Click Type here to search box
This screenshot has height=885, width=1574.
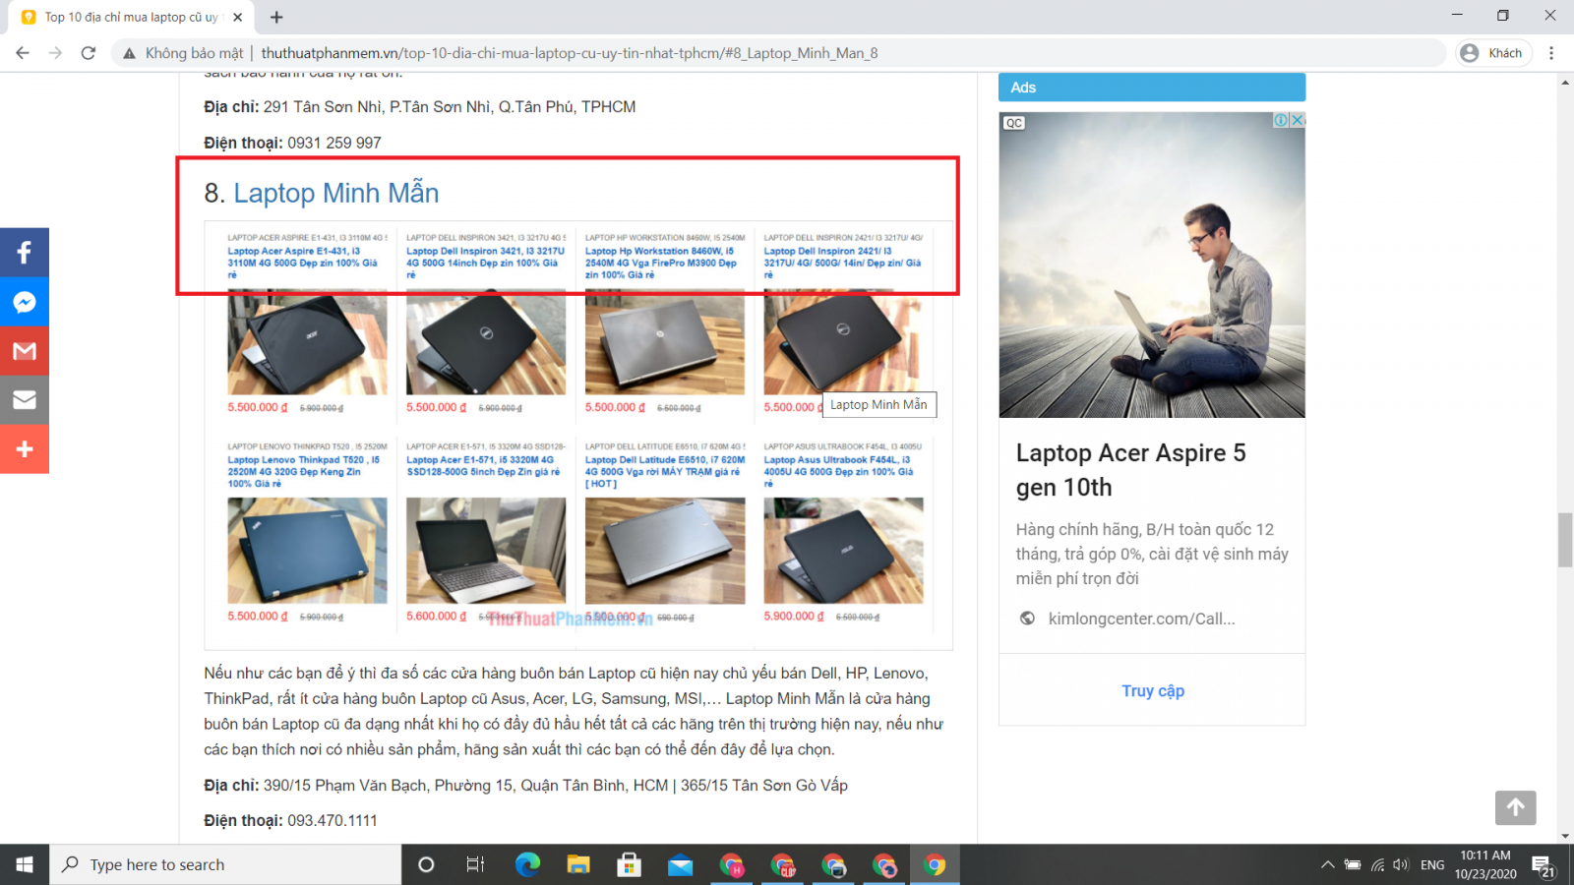[225, 864]
